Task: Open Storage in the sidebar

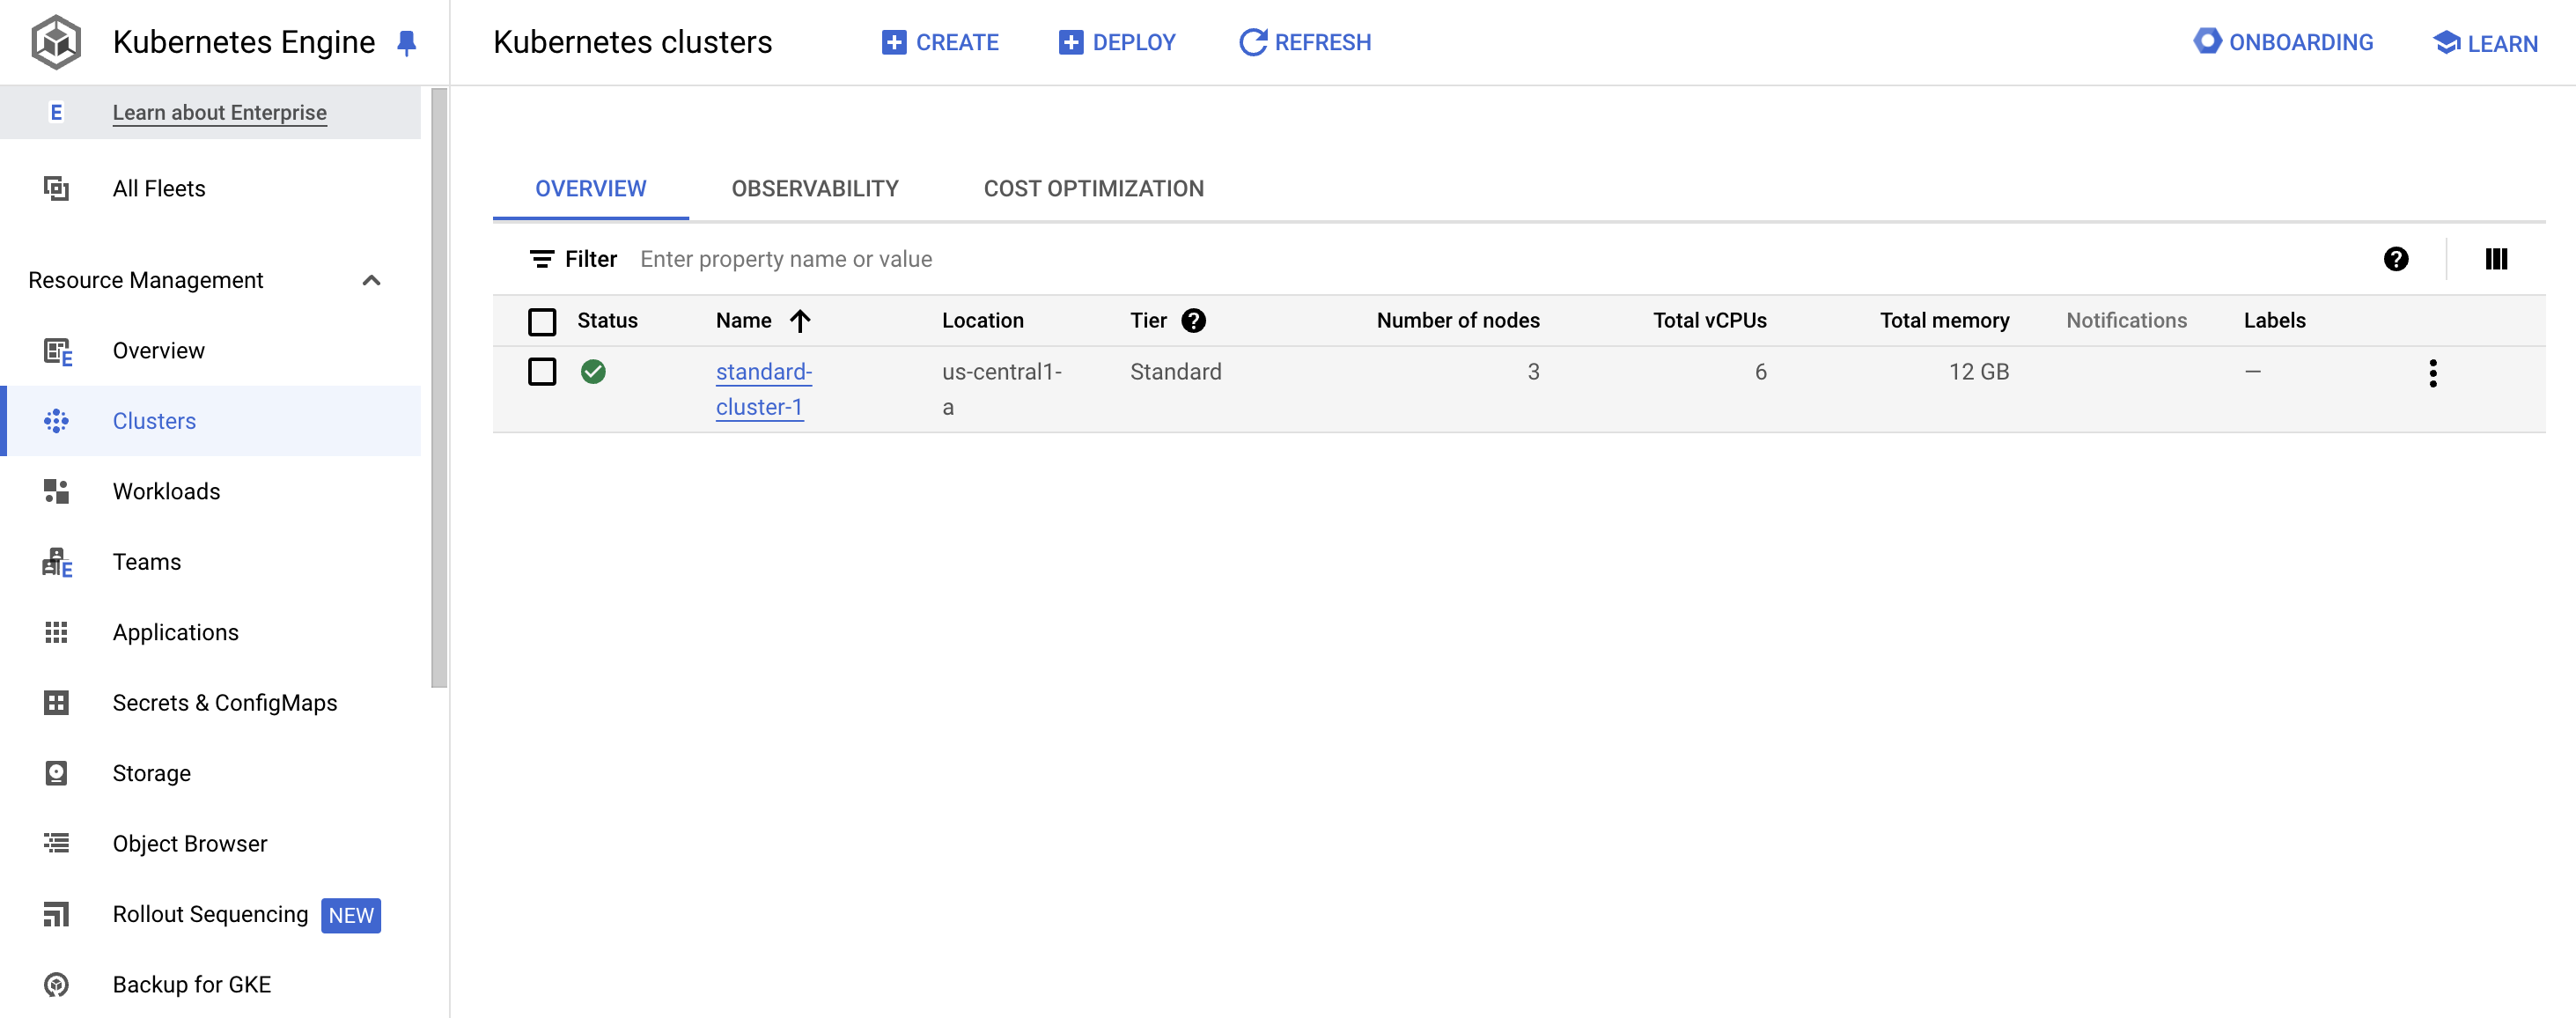Action: (210, 773)
